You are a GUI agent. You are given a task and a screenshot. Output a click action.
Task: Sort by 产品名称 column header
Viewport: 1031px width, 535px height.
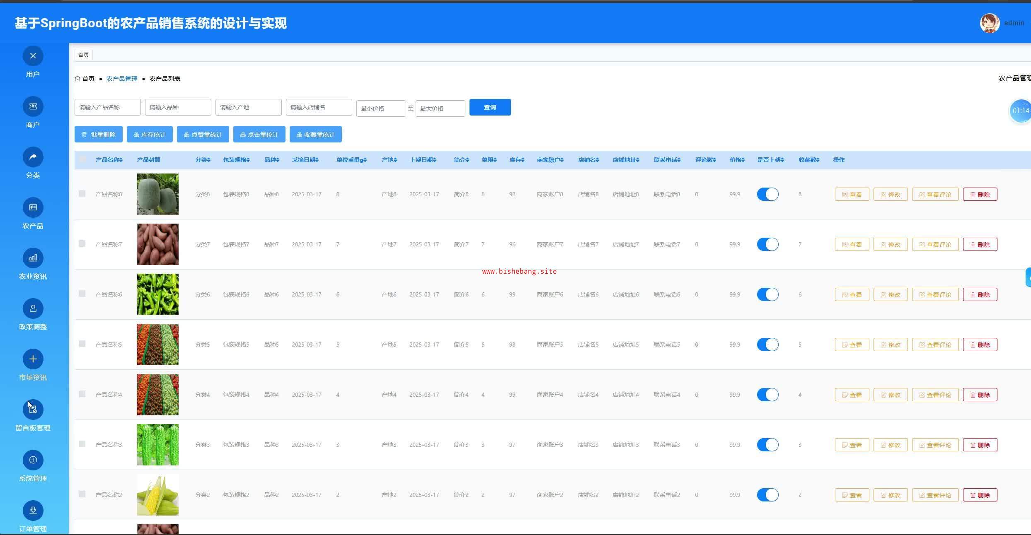pyautogui.click(x=109, y=160)
